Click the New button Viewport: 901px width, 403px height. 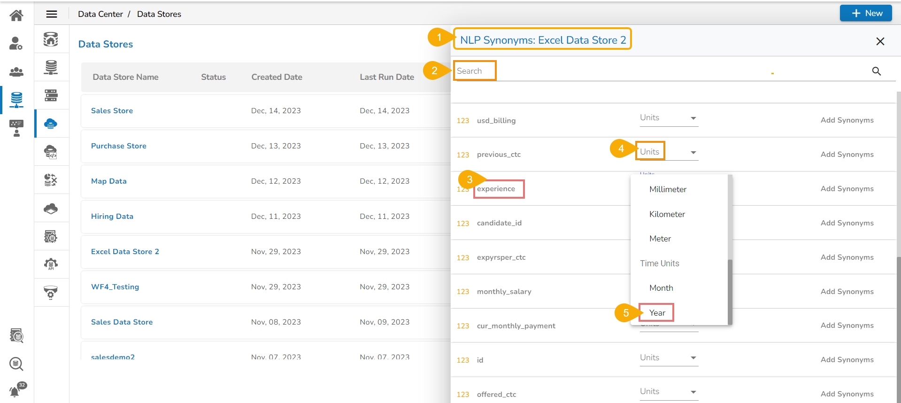point(866,13)
